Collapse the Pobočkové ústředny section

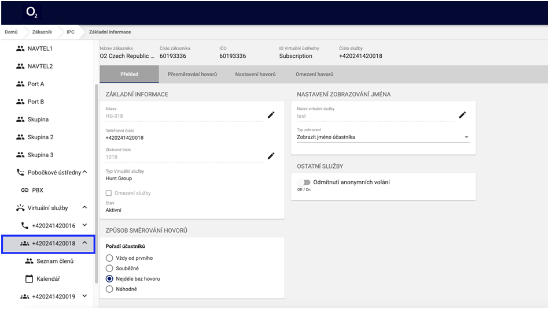[x=84, y=172]
